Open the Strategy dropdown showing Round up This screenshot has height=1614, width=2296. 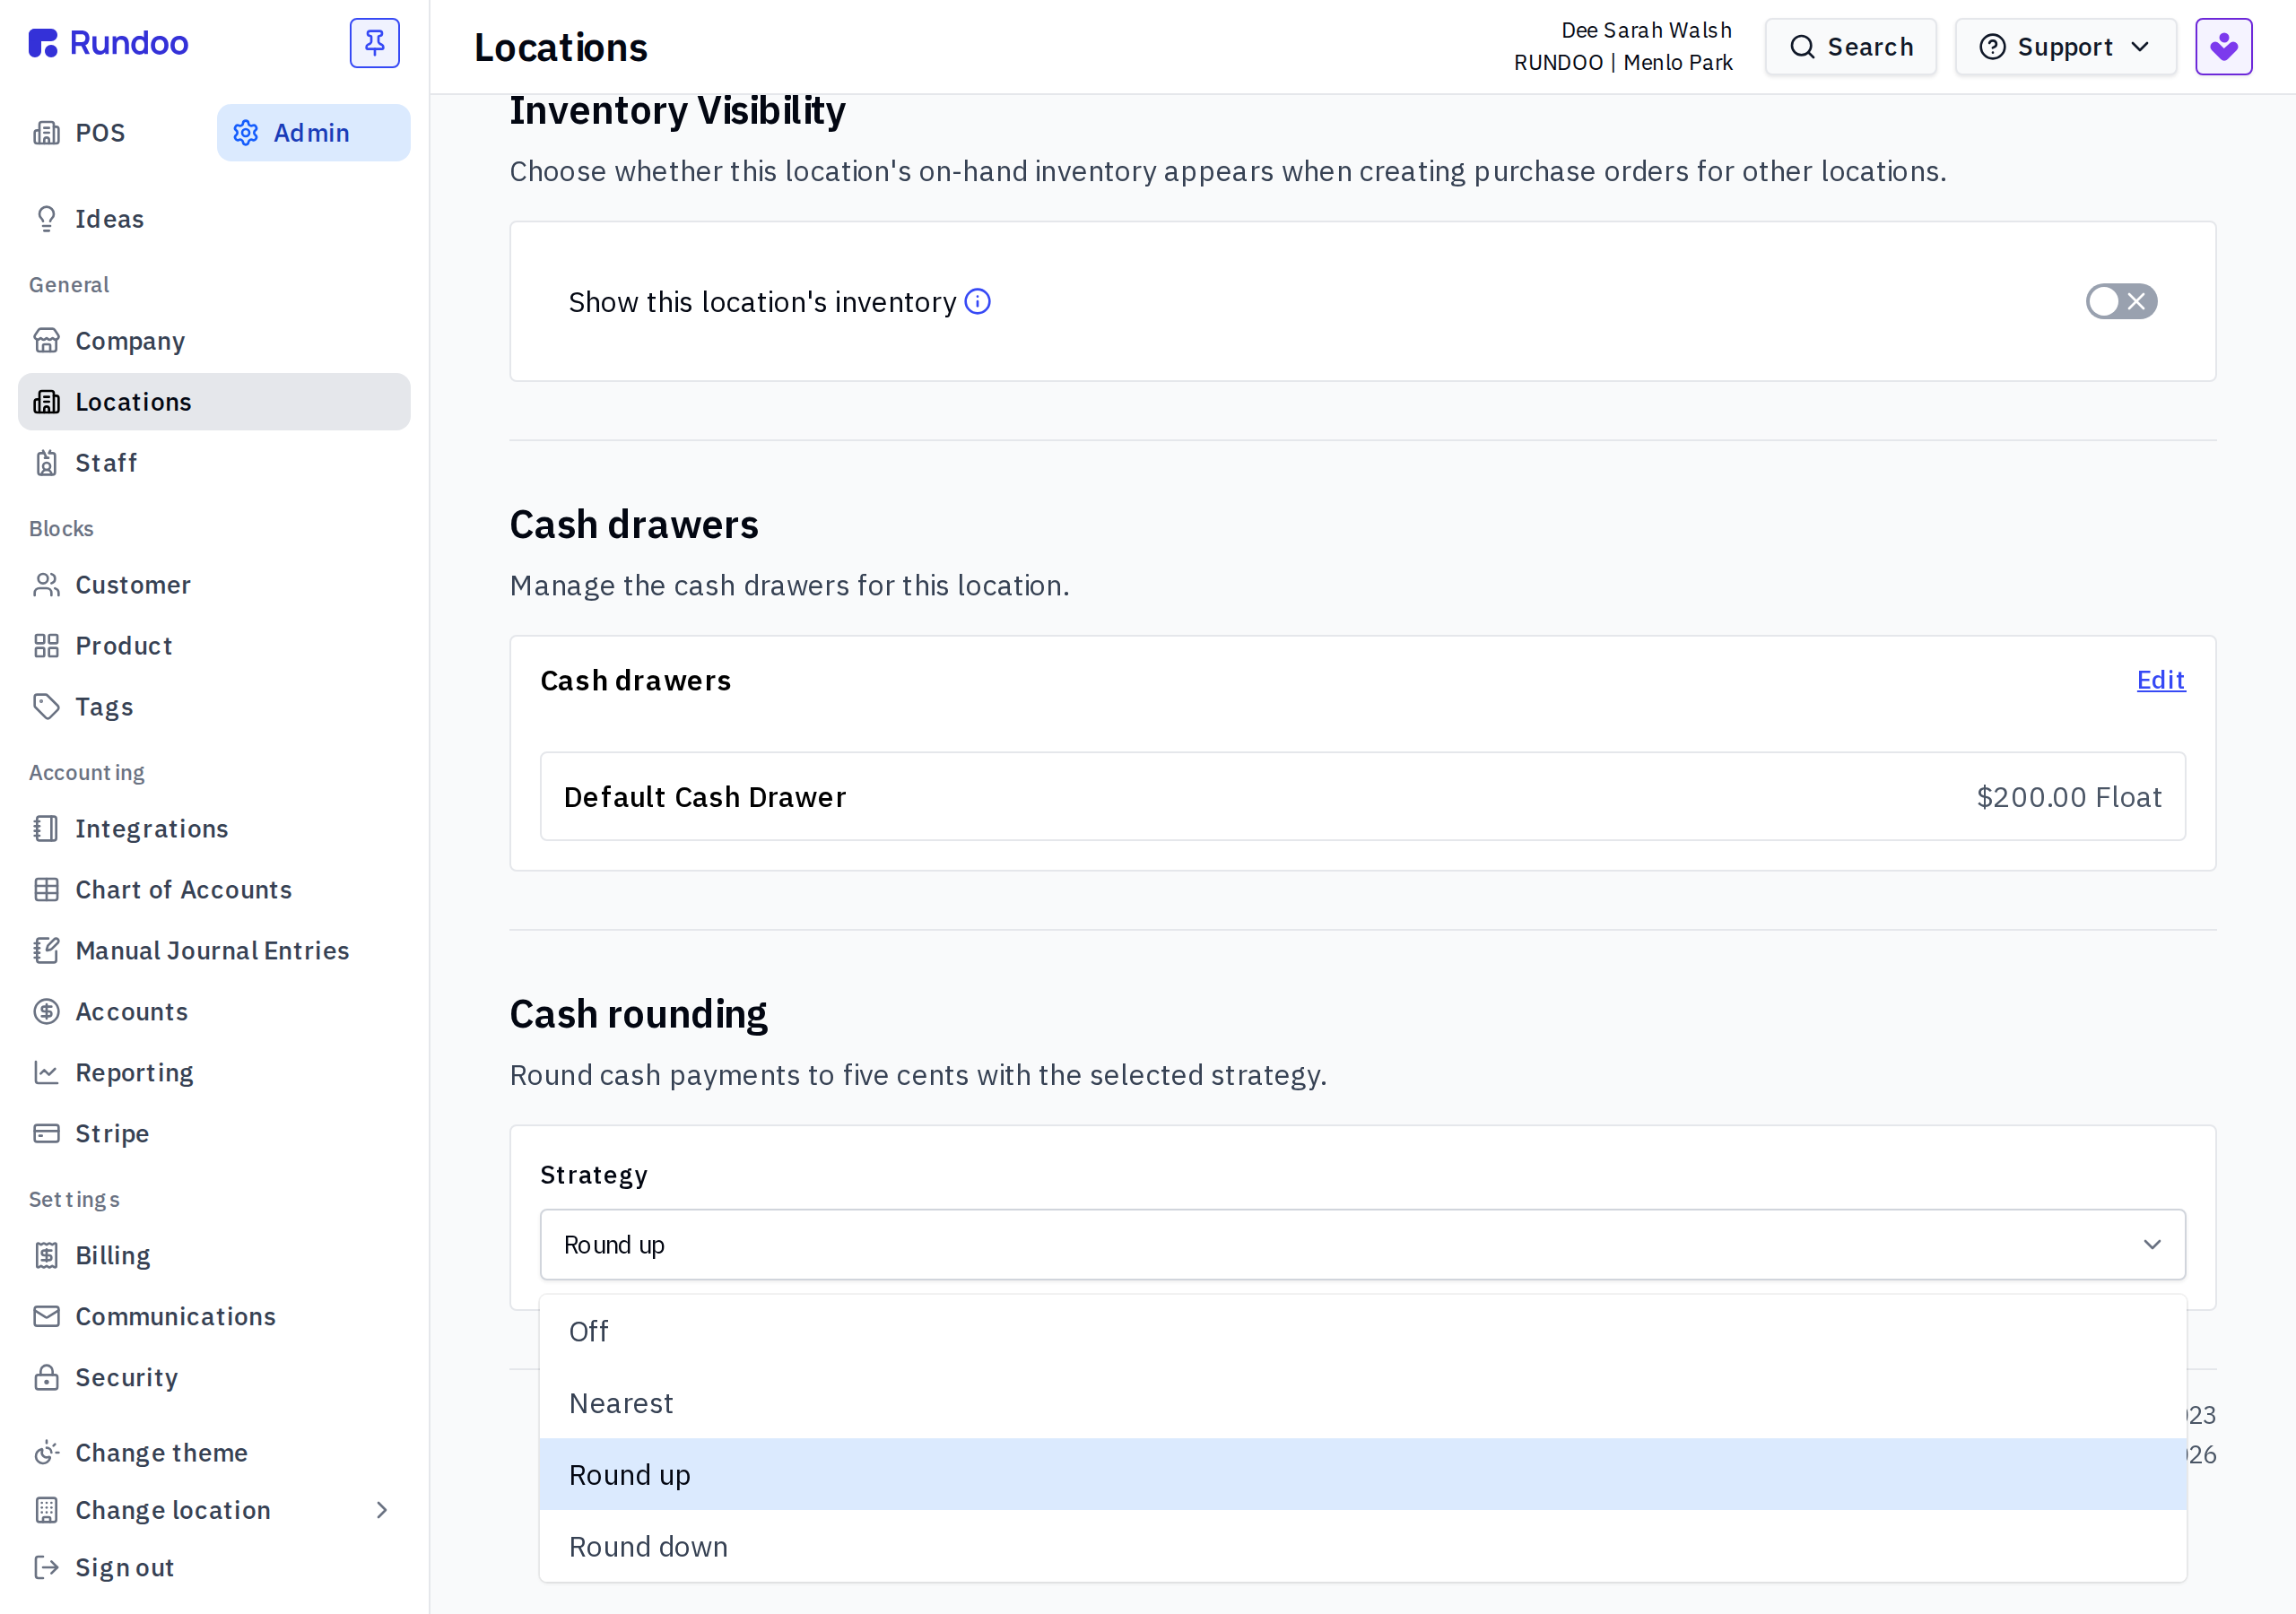(1362, 1244)
